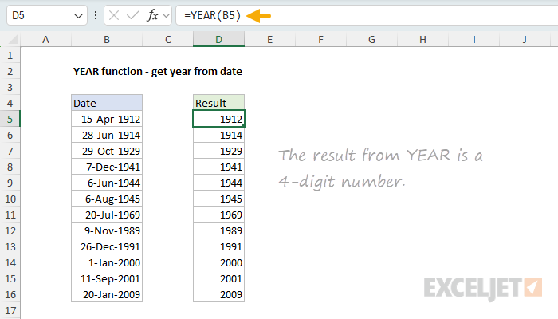Click cell with date 1-Jan-2000
The height and width of the screenshot is (319, 558).
click(x=107, y=262)
